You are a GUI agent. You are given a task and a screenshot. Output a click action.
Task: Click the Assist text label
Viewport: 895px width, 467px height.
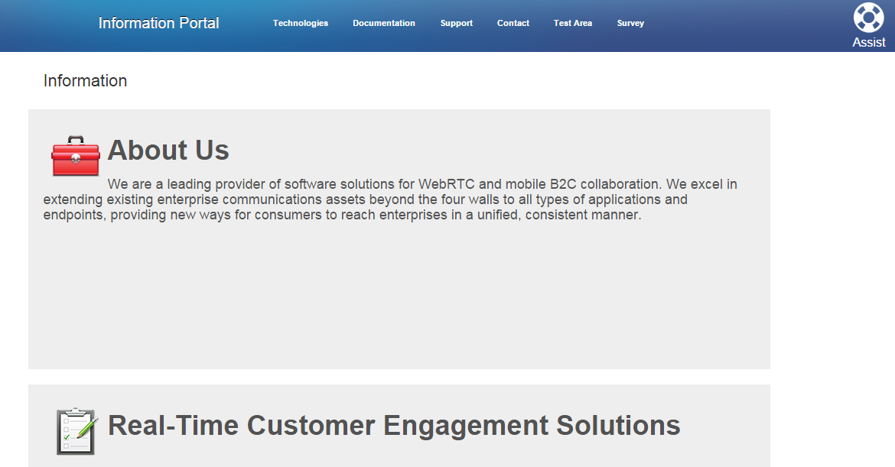(x=869, y=42)
